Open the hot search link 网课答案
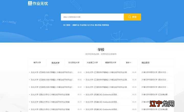The height and width of the screenshot is (112, 184). tap(106, 25)
